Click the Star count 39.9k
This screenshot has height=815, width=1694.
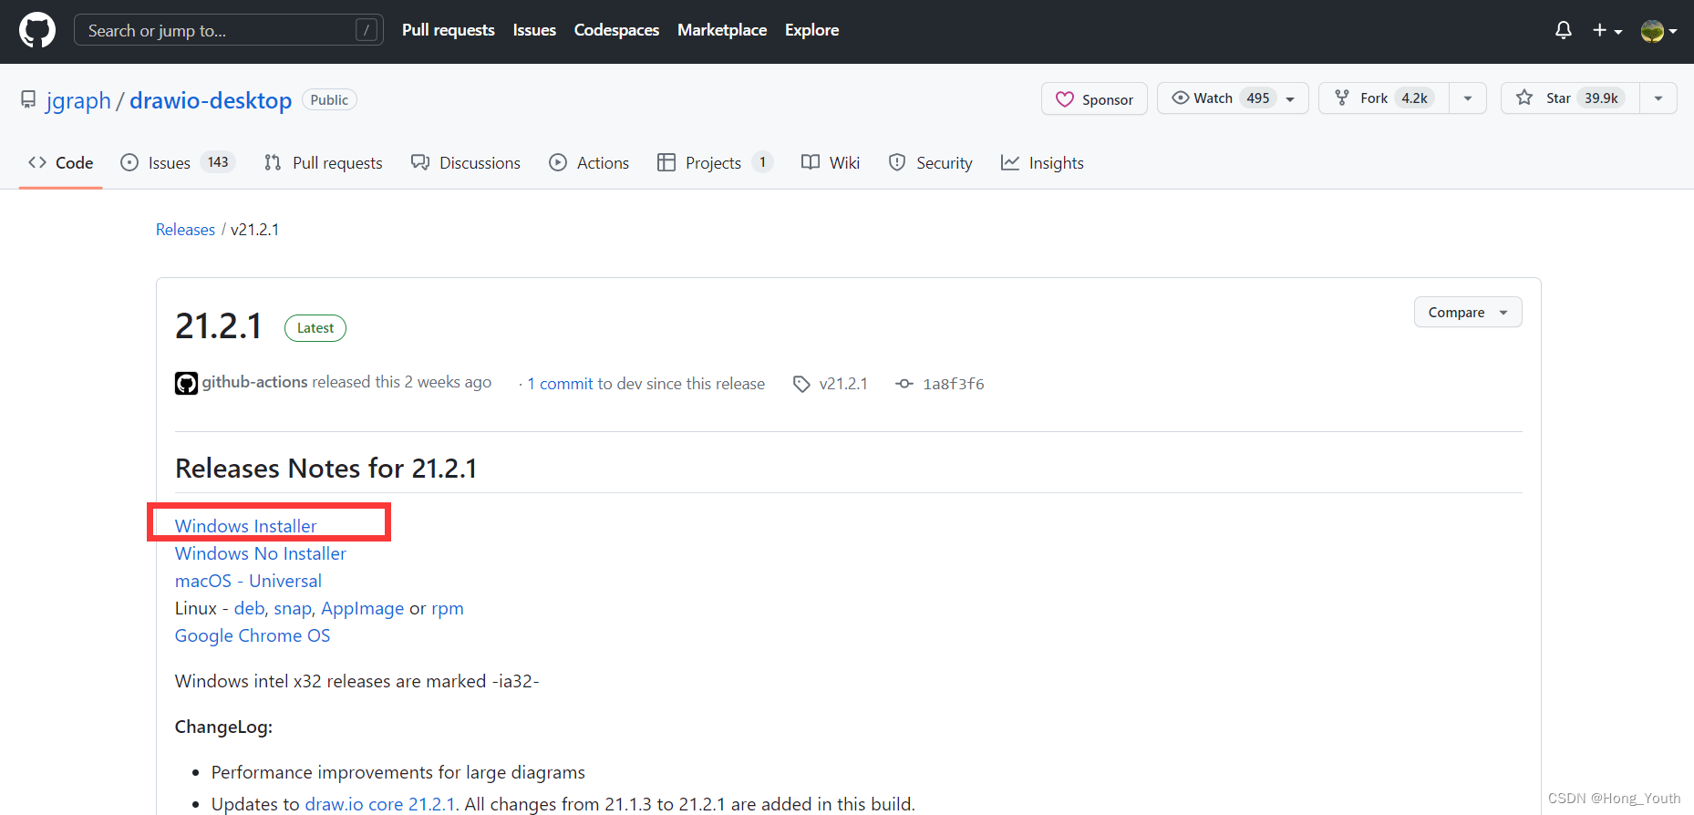(x=1602, y=98)
